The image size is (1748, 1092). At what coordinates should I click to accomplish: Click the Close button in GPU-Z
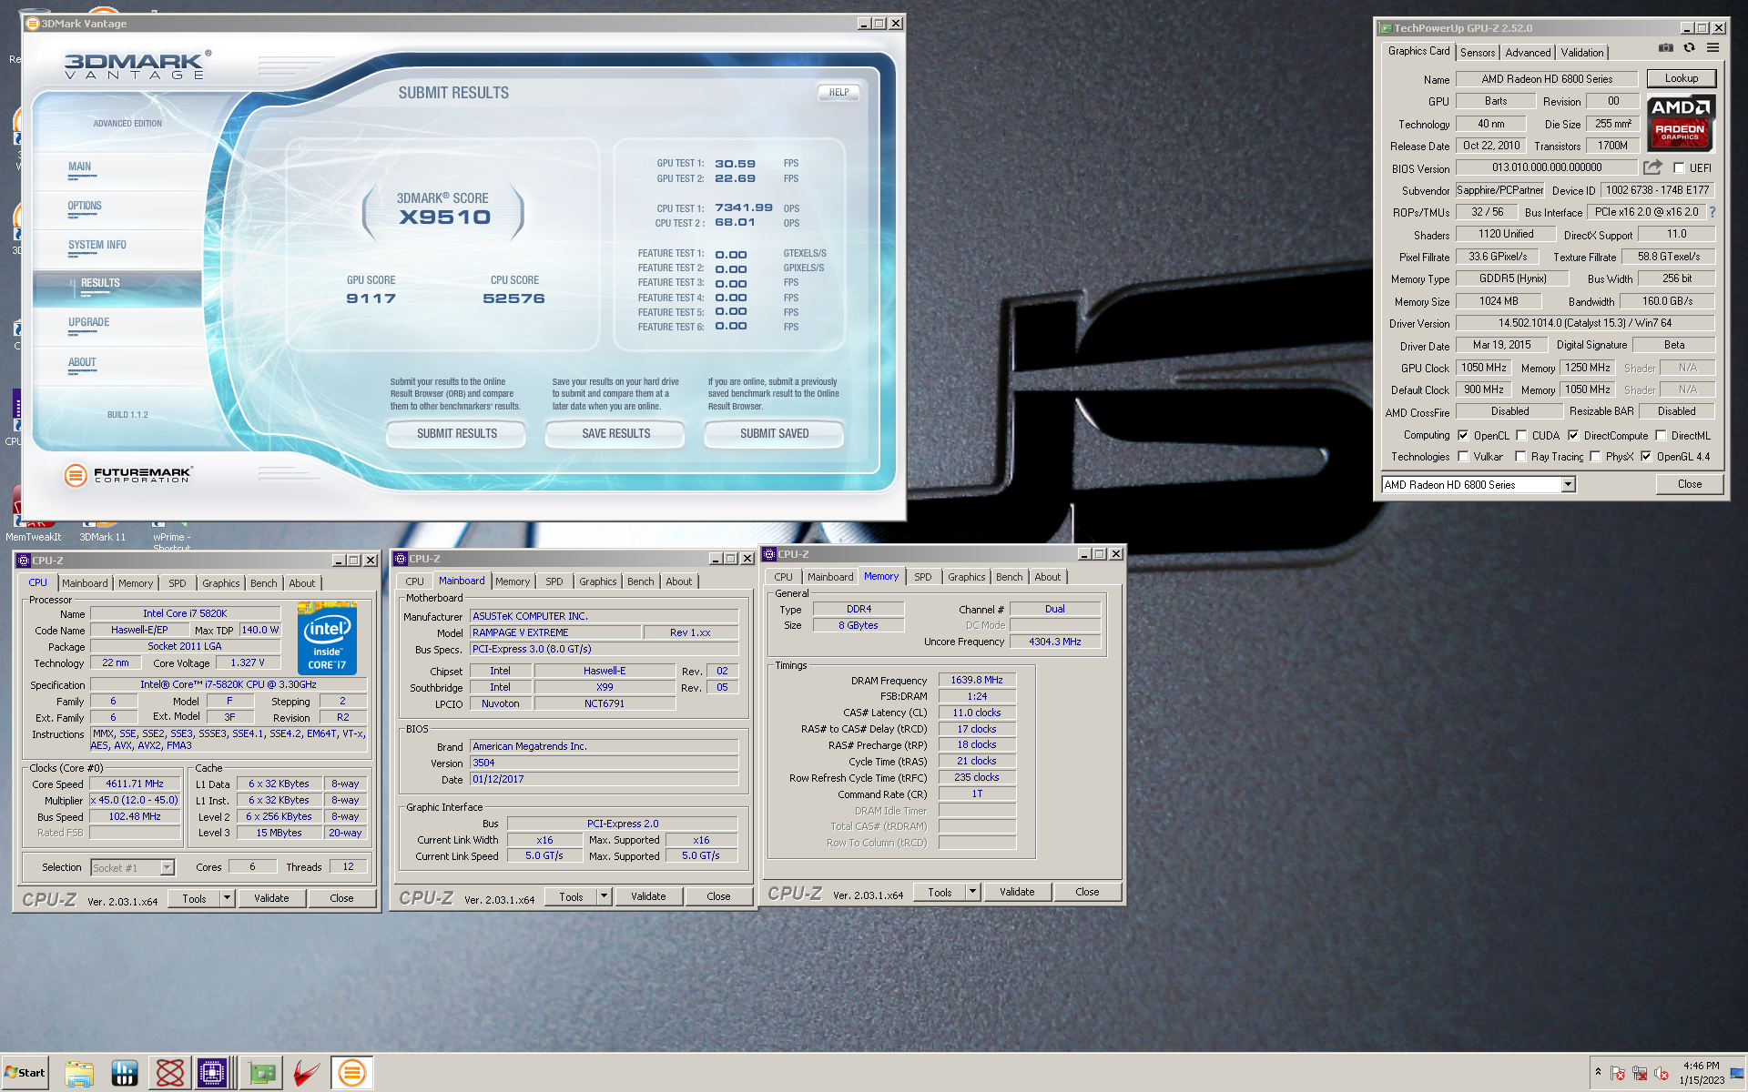tap(1690, 484)
